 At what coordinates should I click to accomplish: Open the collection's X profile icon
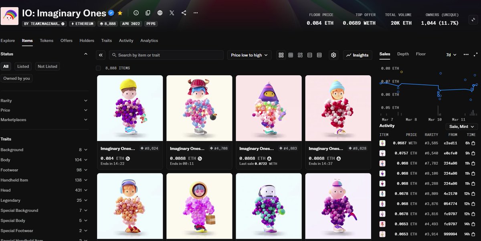[x=172, y=13]
